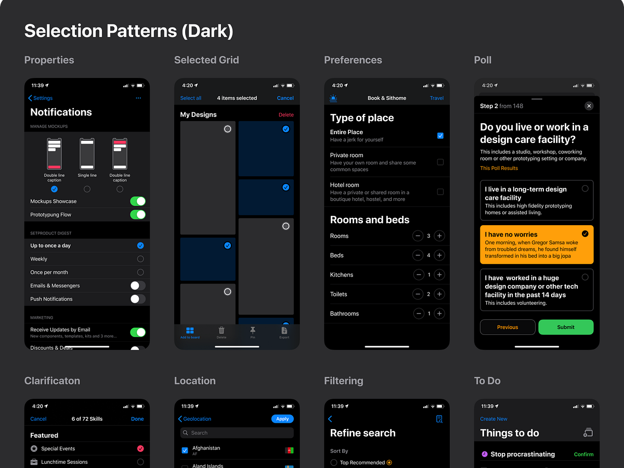
Task: Open the This Poll Results link
Action: [499, 168]
